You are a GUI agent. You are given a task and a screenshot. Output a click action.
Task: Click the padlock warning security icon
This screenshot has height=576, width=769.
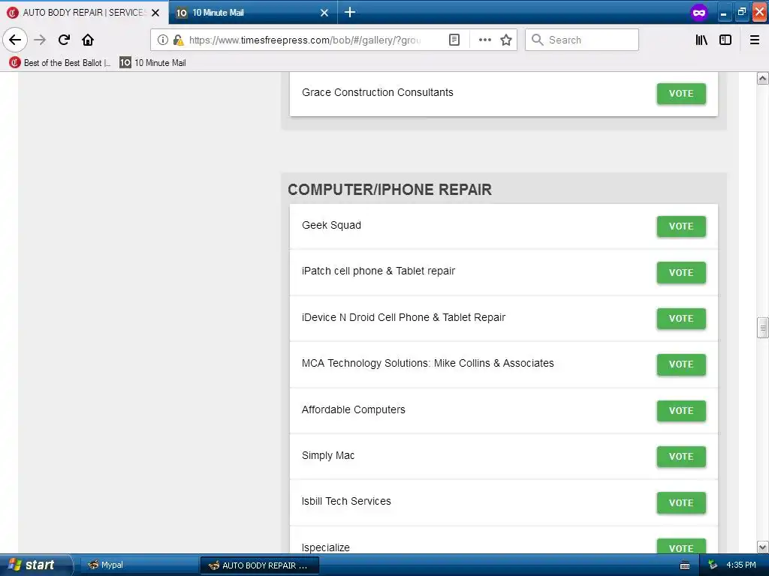179,40
